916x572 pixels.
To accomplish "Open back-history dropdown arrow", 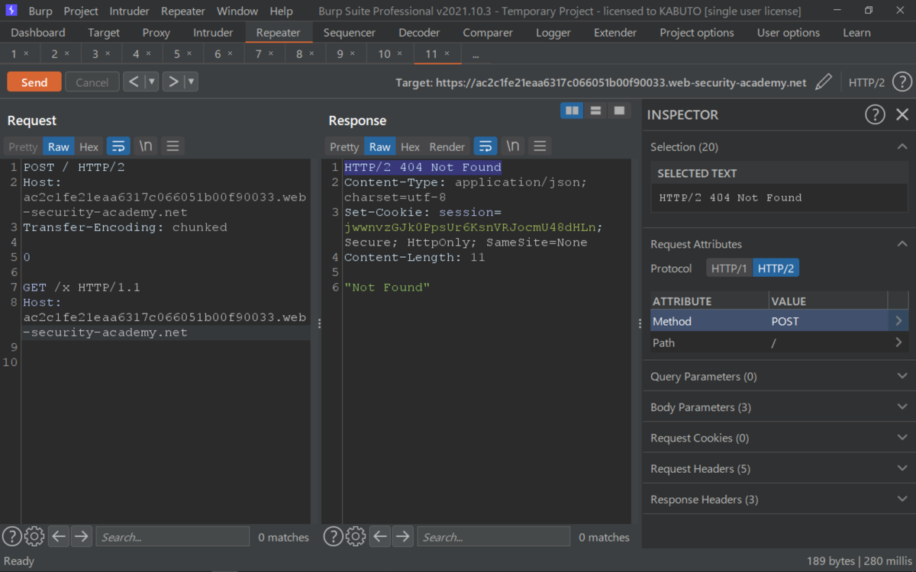I will [152, 82].
